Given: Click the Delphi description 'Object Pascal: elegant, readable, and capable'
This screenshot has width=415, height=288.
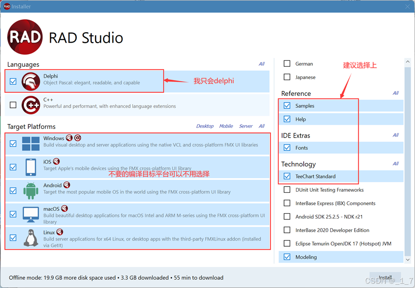Looking at the screenshot, I should (x=92, y=83).
